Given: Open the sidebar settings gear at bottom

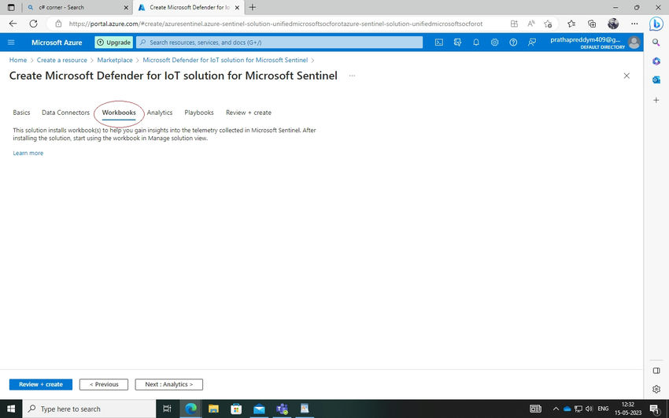Looking at the screenshot, I should (x=656, y=389).
